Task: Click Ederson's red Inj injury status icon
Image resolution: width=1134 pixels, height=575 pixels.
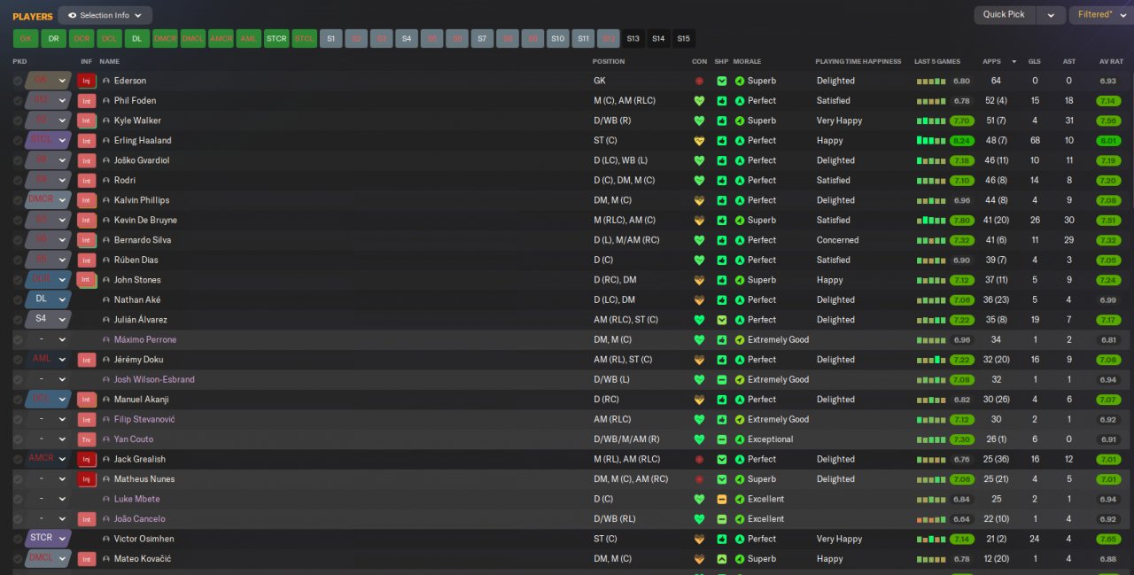Action: 86,81
